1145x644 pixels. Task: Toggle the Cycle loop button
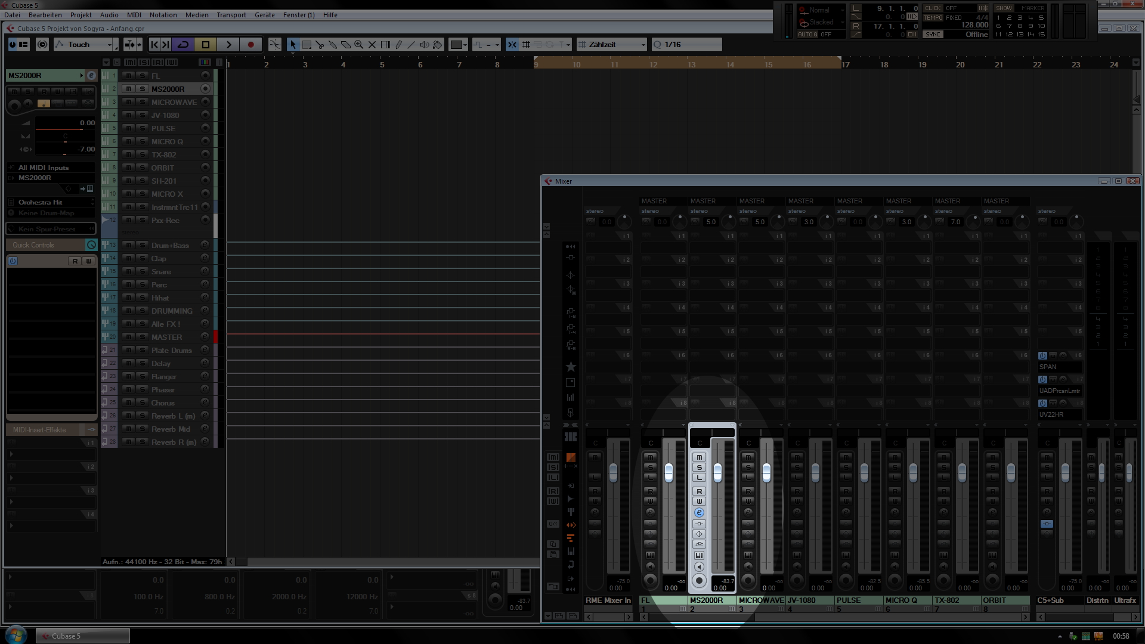click(x=183, y=45)
